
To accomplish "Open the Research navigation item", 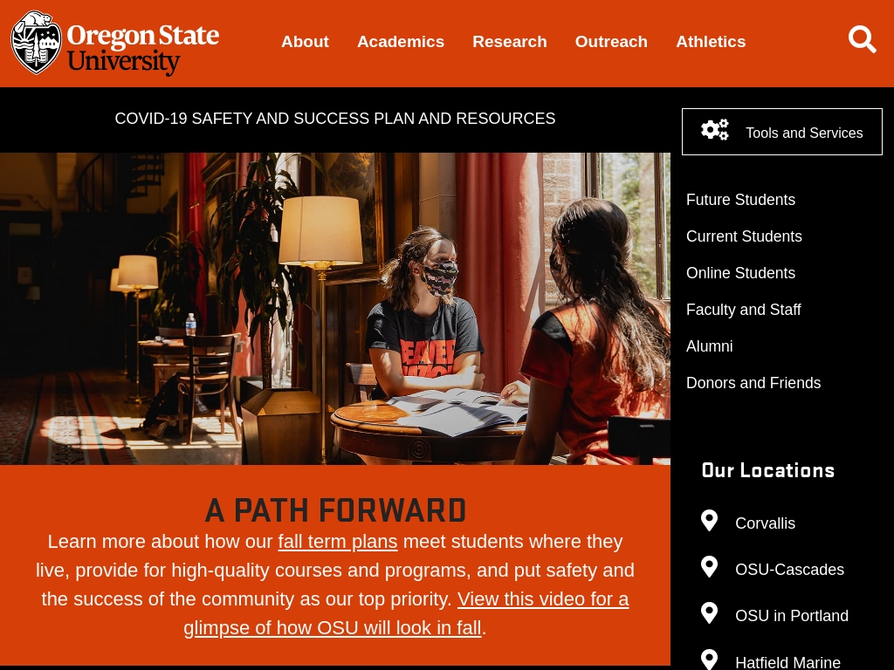I will click(510, 42).
